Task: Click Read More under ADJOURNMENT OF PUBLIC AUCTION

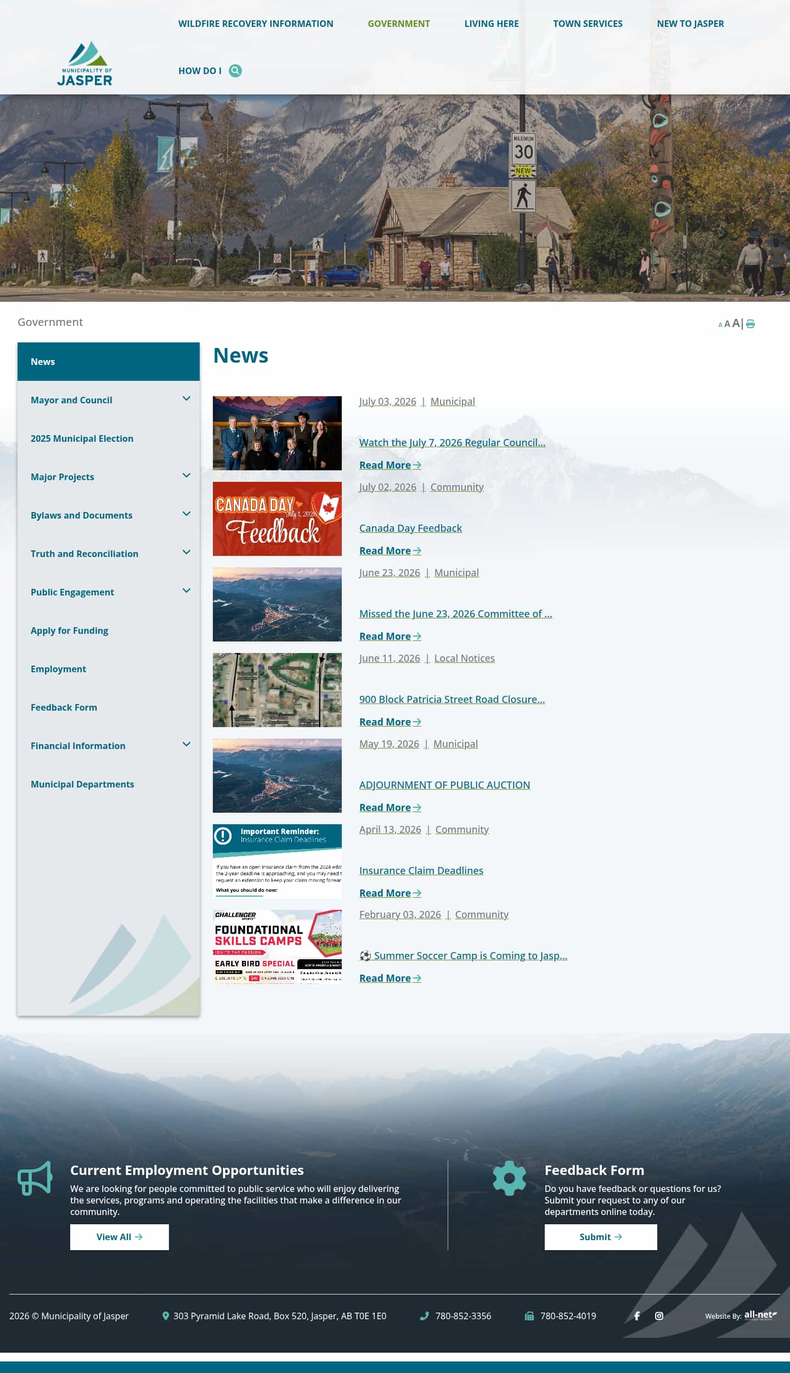Action: [x=390, y=808]
